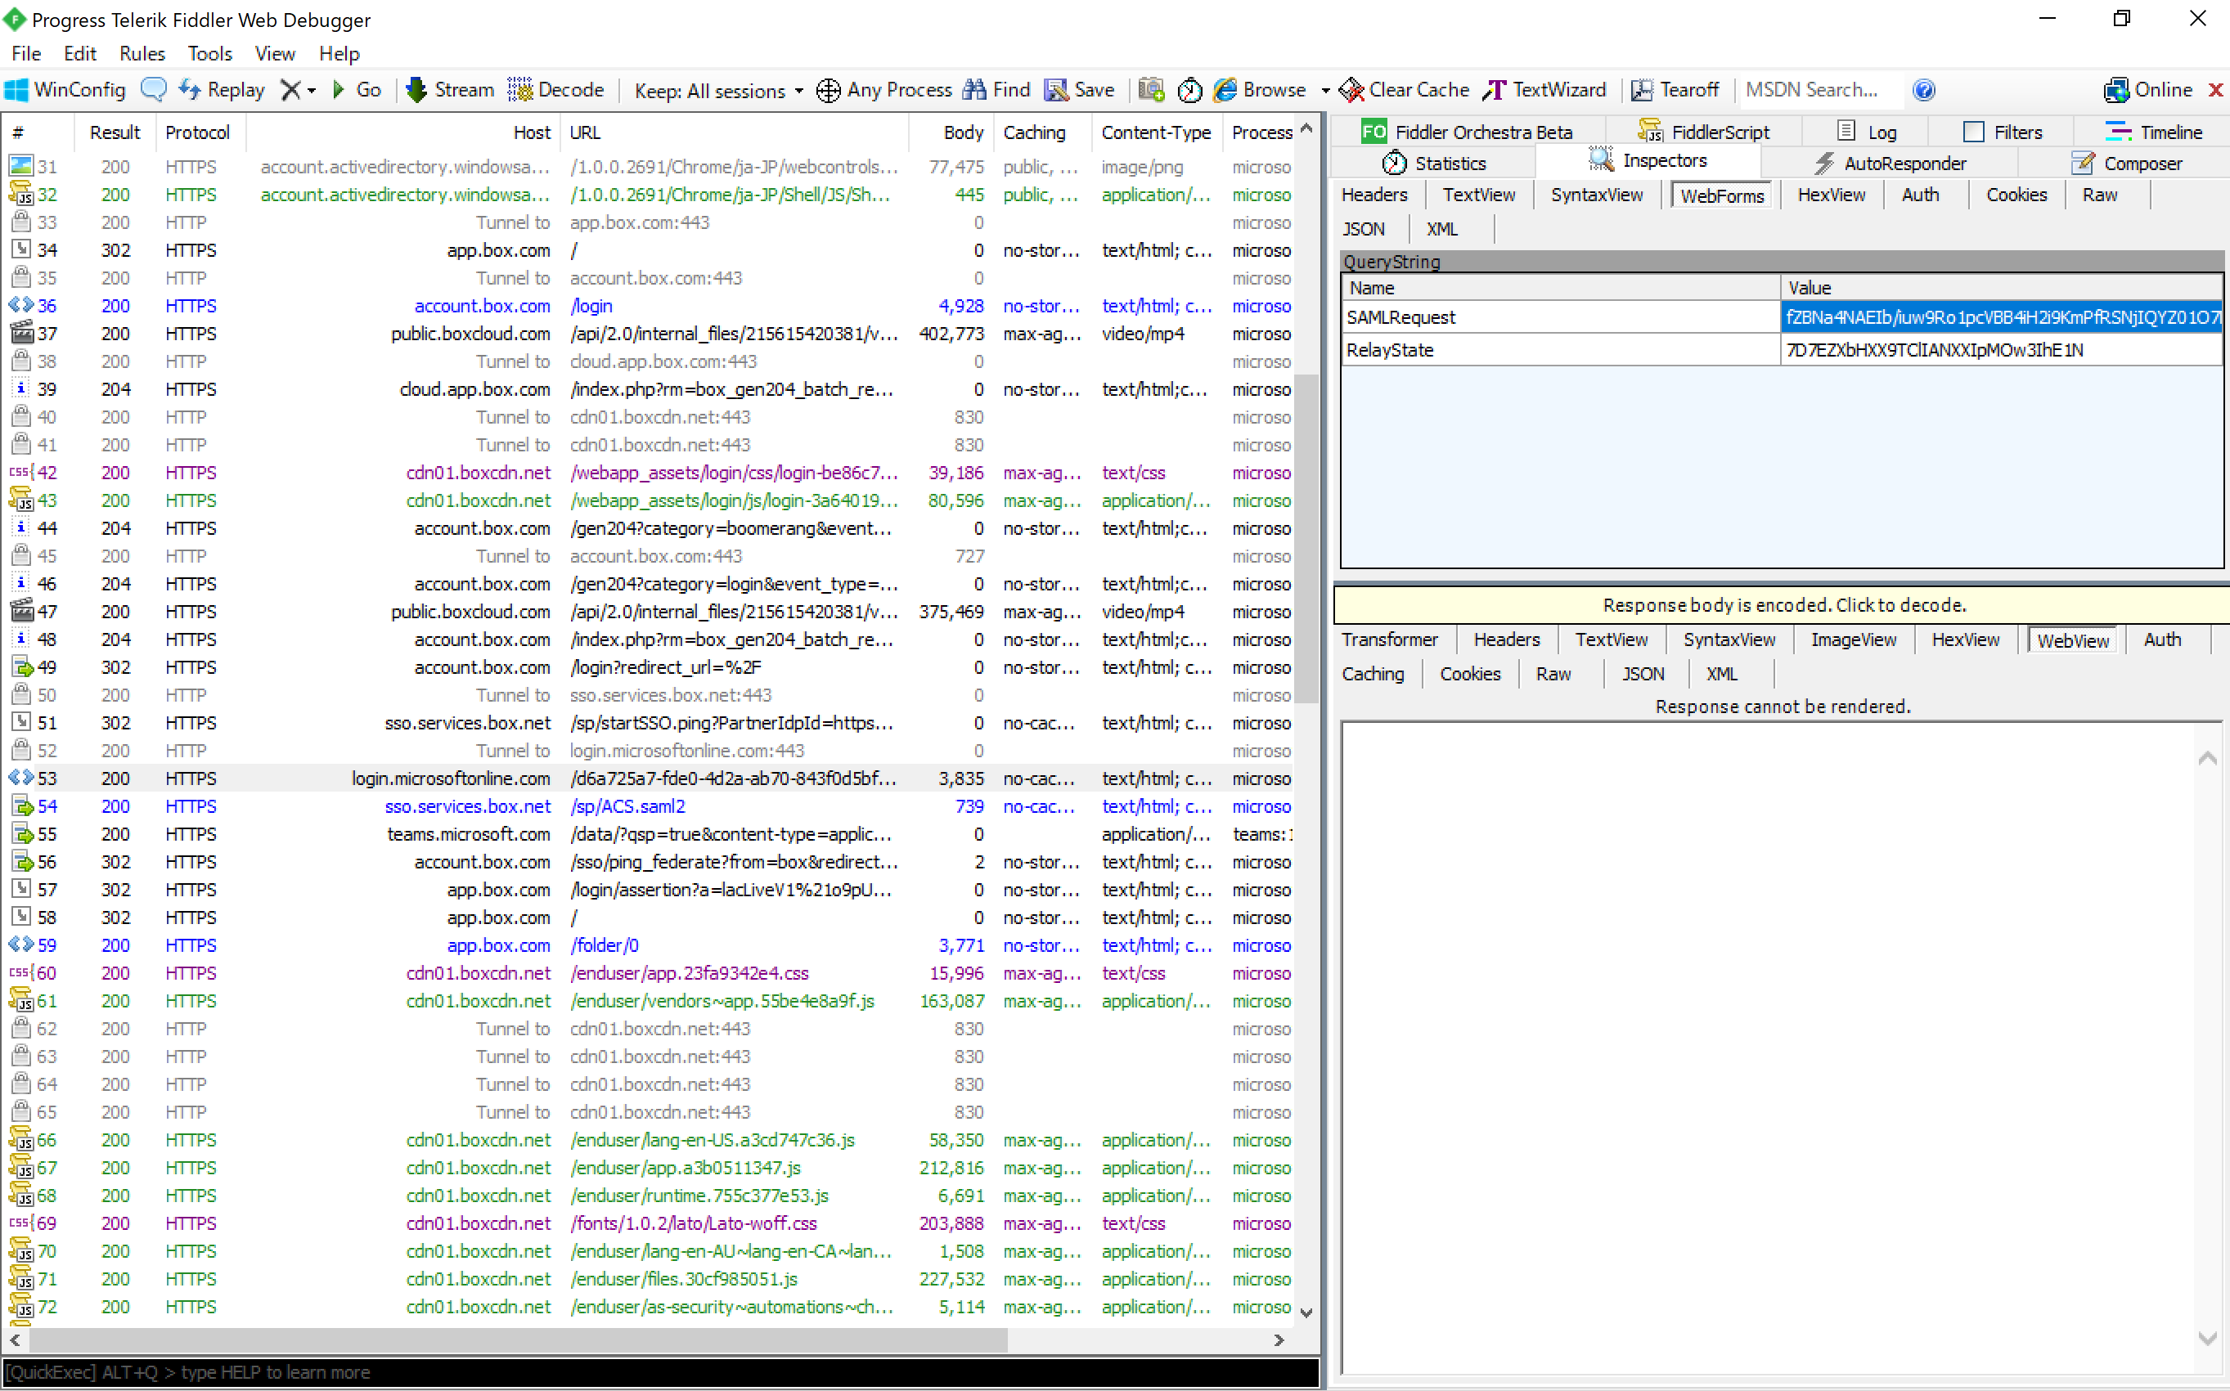This screenshot has width=2230, height=1391.
Task: Open the Rules menu
Action: (x=142, y=53)
